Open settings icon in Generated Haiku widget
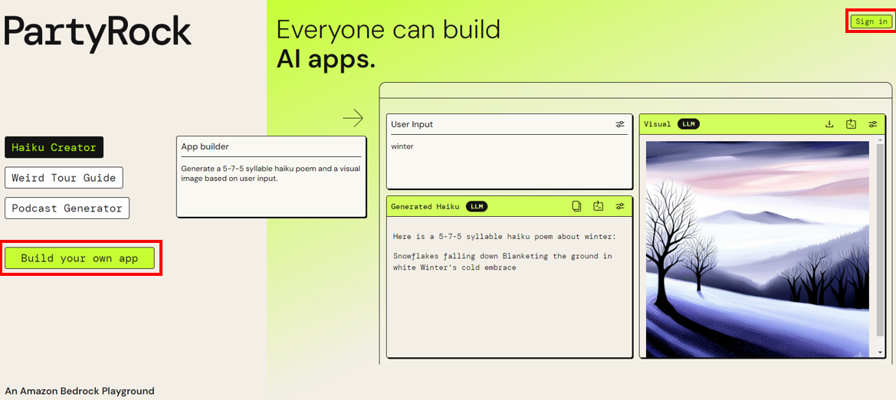Screen dimensions: 896x400 (x=620, y=206)
